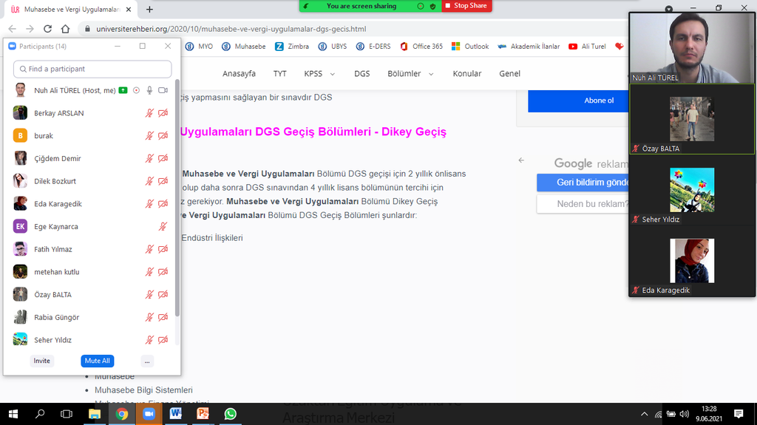This screenshot has height=425, width=757.
Task: Expand the Bölümler dropdown menu
Action: pos(412,74)
